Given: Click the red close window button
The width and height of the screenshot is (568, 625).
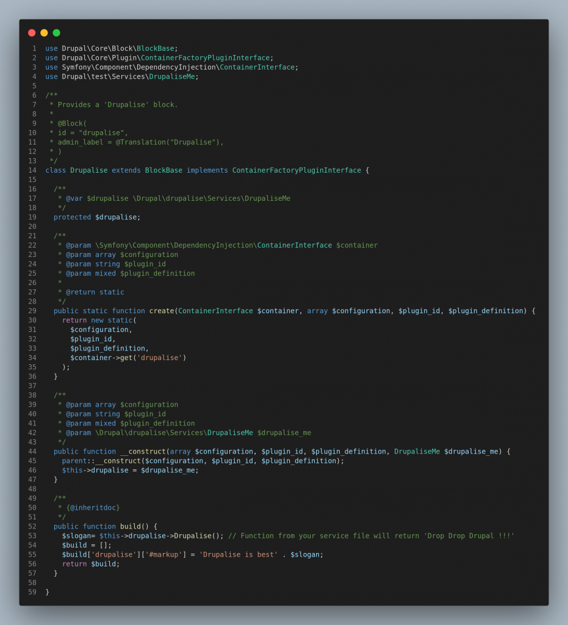Looking at the screenshot, I should [31, 32].
